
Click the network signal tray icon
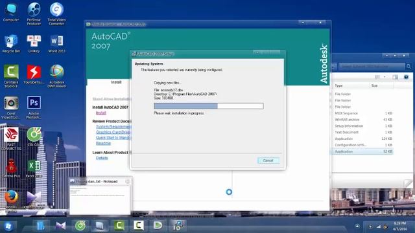379,227
